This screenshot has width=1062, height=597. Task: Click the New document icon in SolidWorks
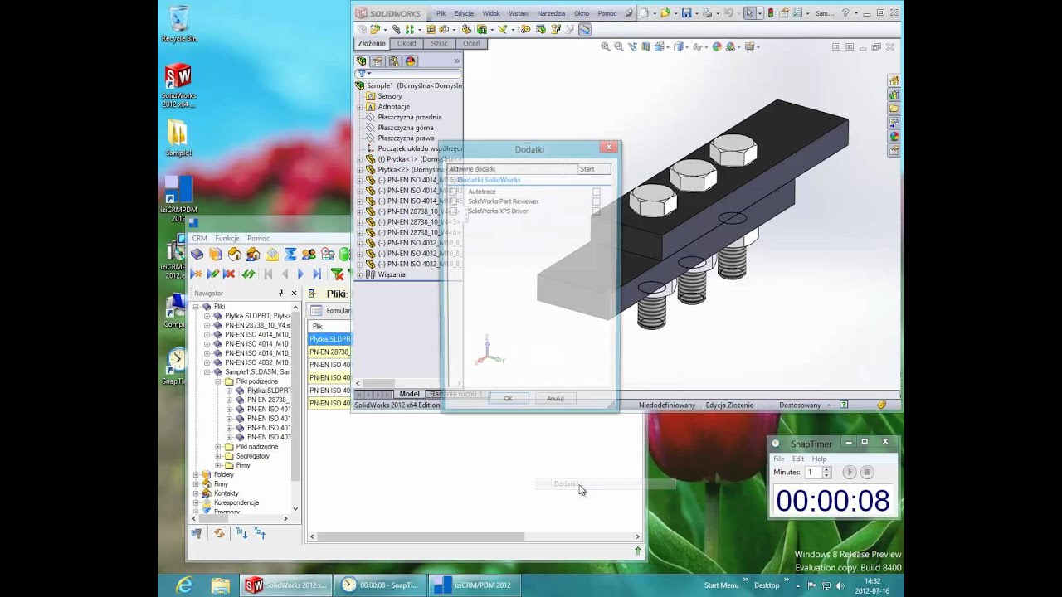tap(645, 13)
